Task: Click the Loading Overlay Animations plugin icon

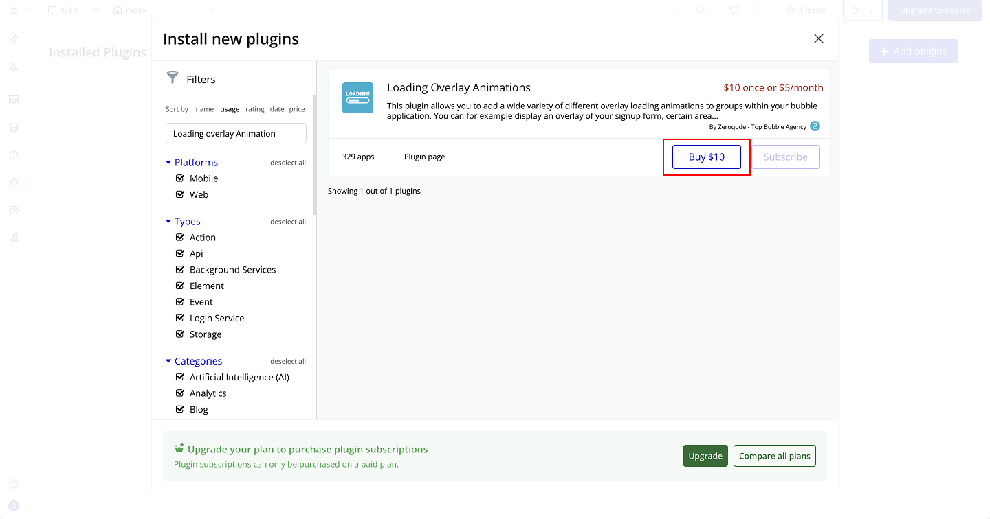Action: click(357, 98)
